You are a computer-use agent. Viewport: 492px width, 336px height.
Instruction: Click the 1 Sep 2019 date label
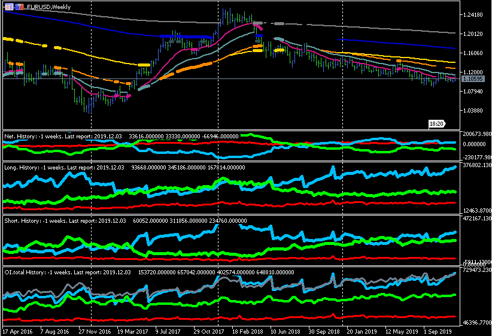pyautogui.click(x=438, y=331)
